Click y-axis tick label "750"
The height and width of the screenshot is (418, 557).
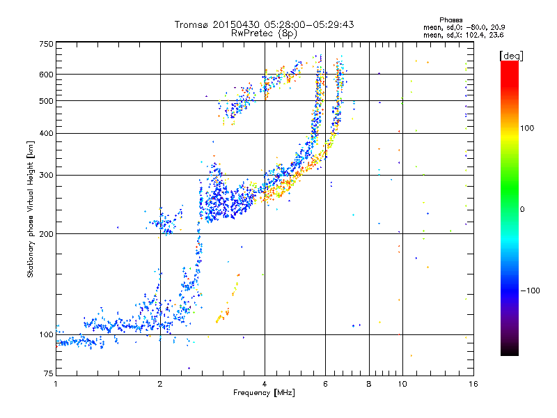[46, 44]
